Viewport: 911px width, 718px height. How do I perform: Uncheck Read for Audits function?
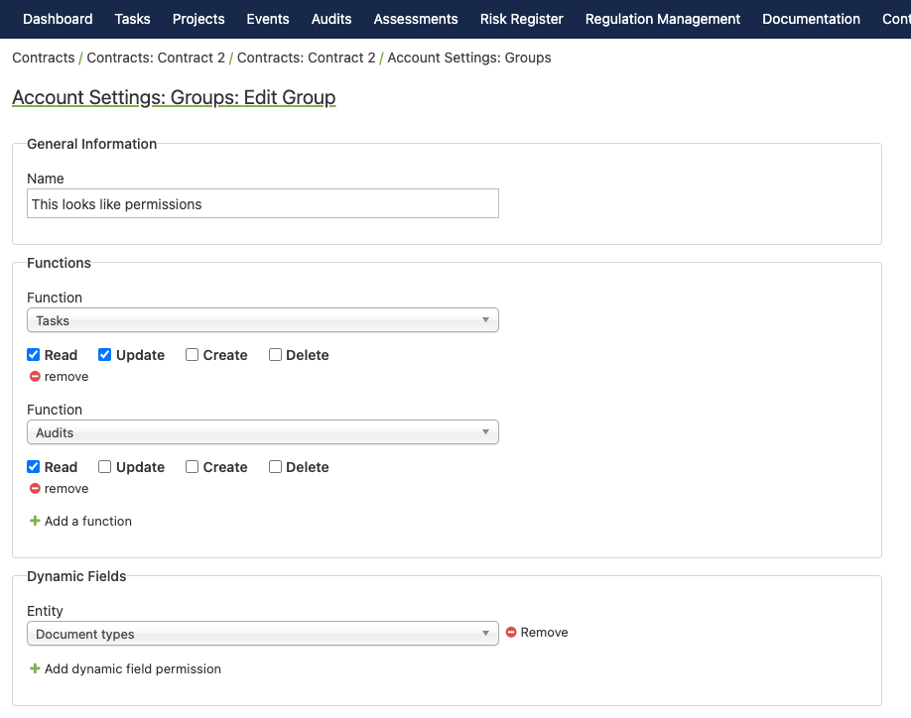pos(34,467)
